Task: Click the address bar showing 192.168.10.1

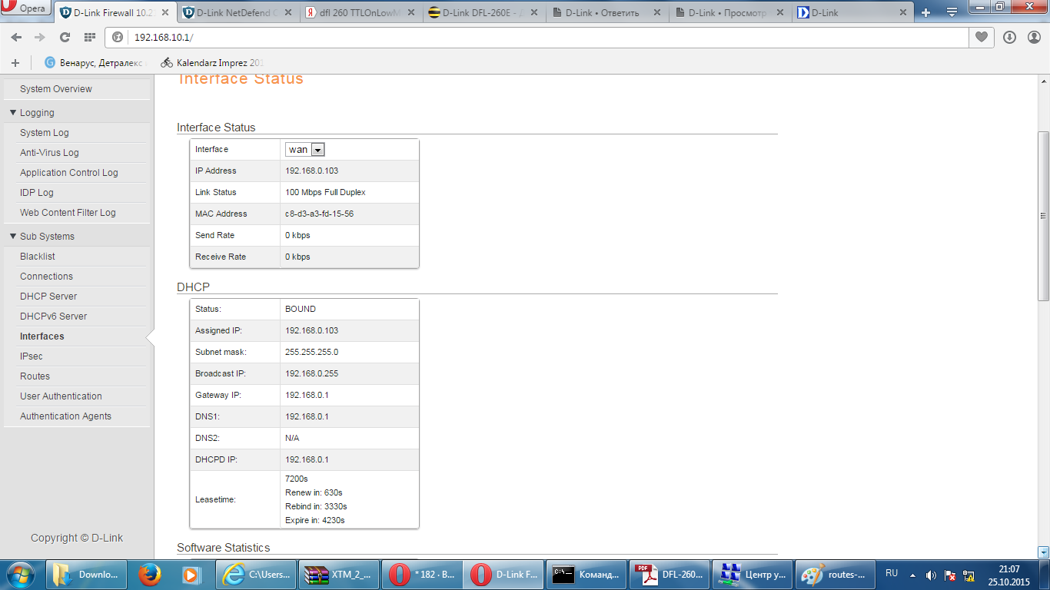Action: coord(537,38)
